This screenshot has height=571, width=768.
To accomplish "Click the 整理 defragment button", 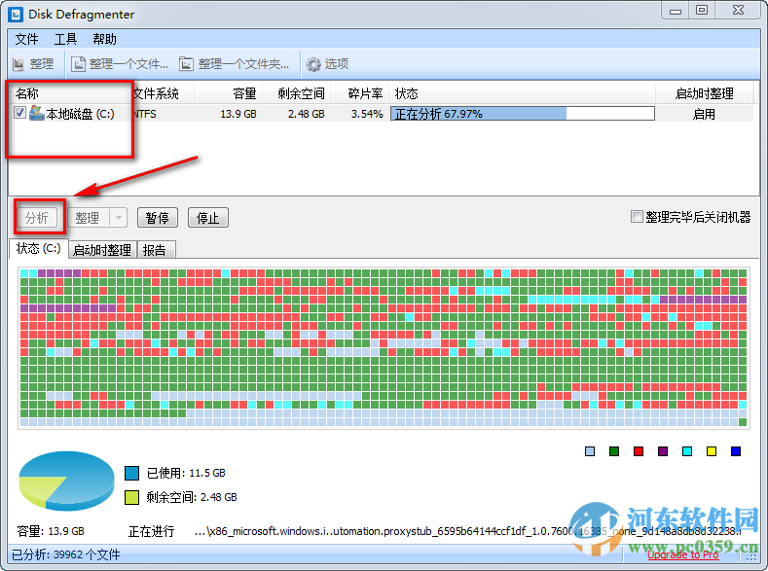I will point(89,218).
